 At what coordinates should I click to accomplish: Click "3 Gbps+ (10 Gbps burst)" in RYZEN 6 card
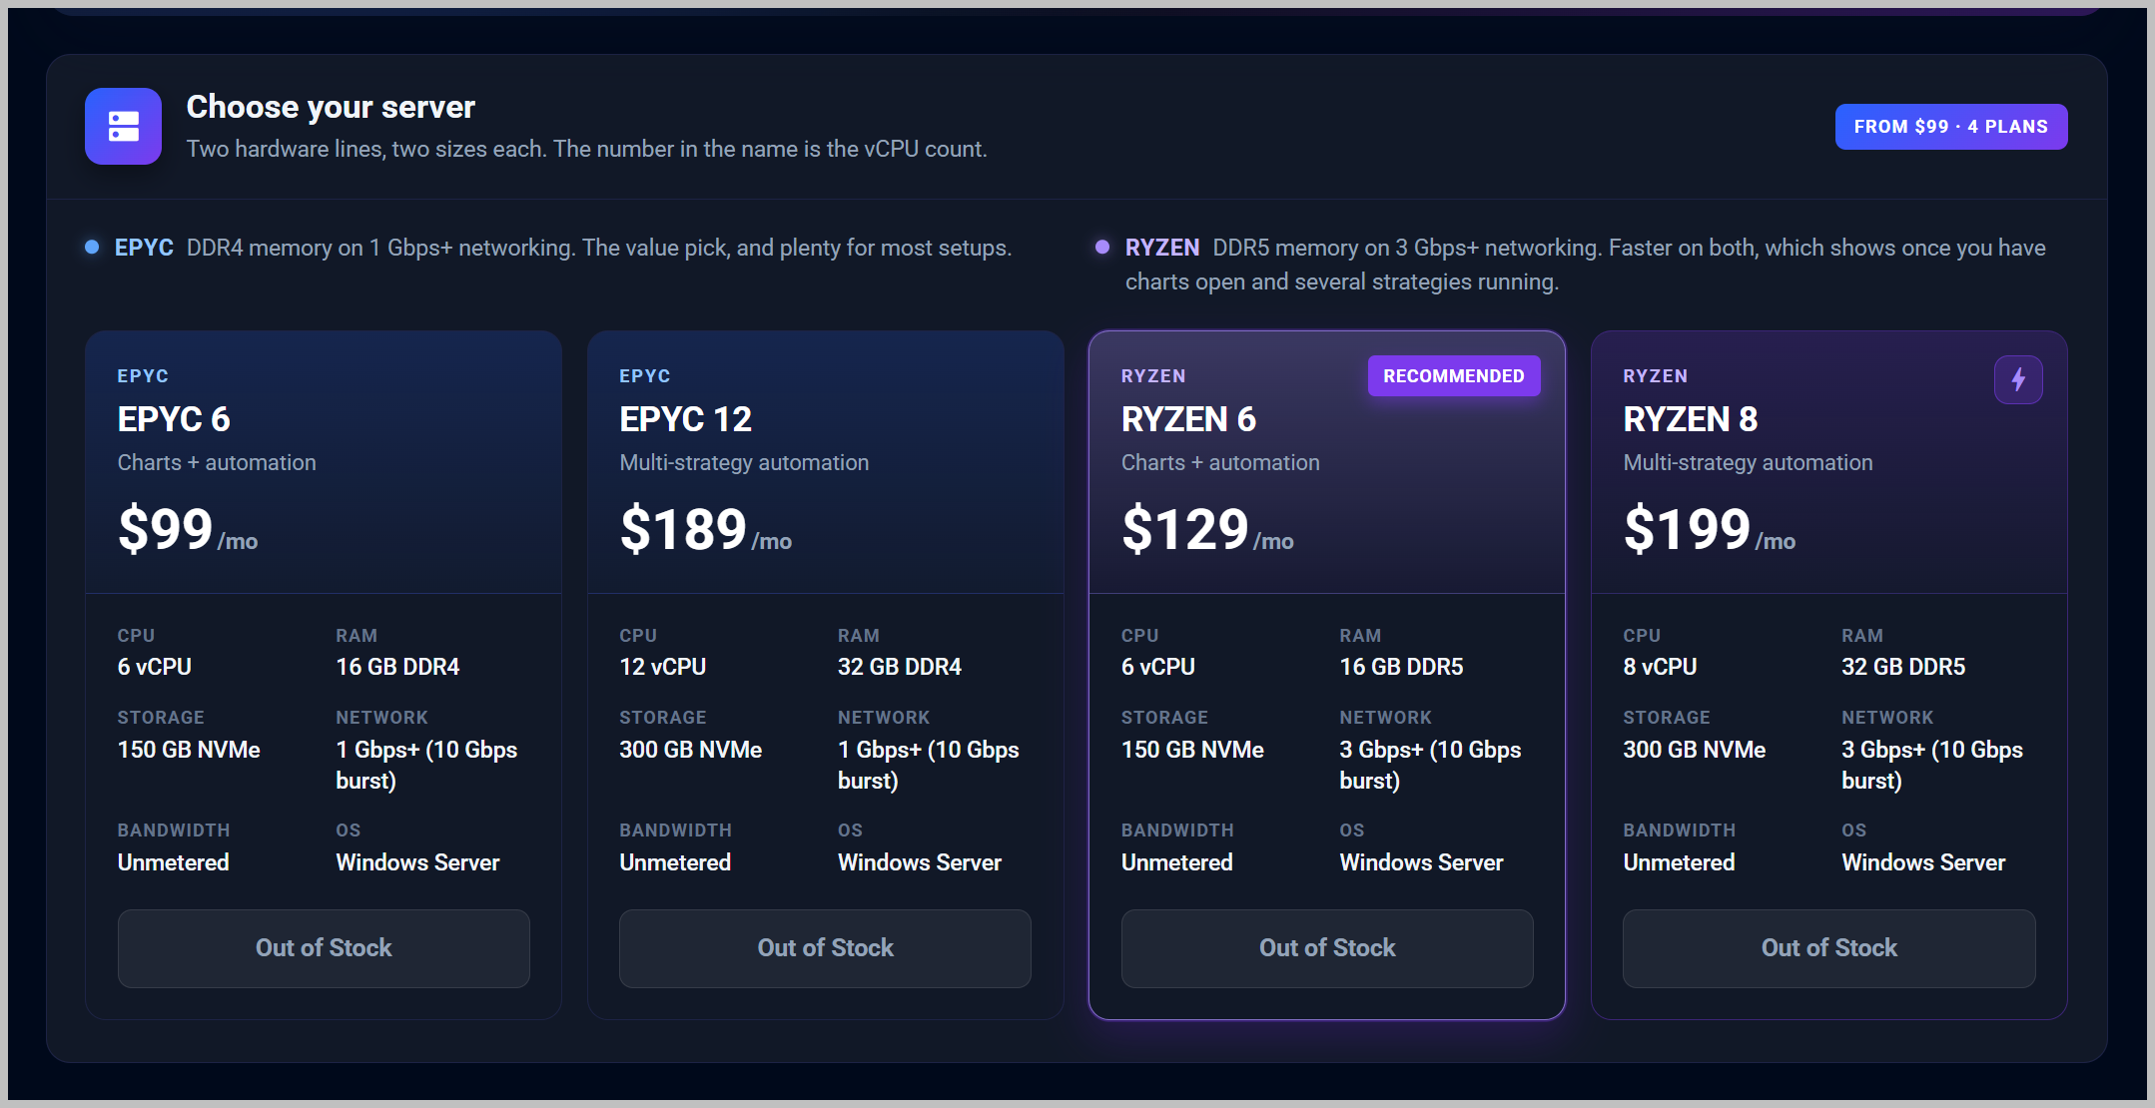(x=1430, y=765)
